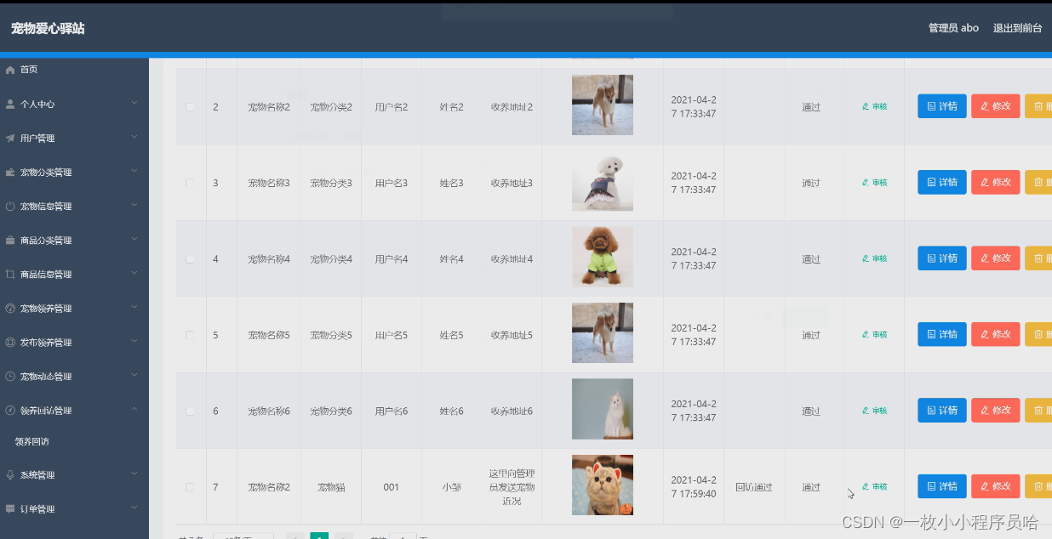Tick the checkbox for row 5
1052x539 pixels.
click(x=190, y=335)
